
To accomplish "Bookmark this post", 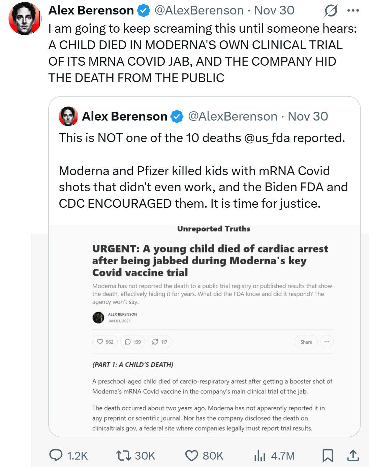I will [x=328, y=456].
